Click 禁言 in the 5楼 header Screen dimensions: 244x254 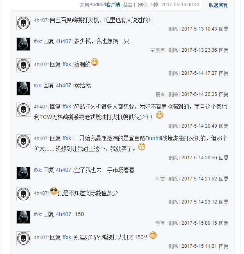point(128,5)
